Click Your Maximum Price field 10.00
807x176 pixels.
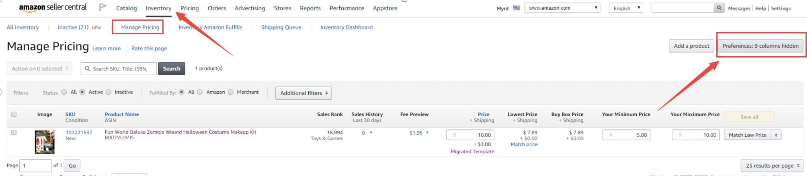pos(696,135)
